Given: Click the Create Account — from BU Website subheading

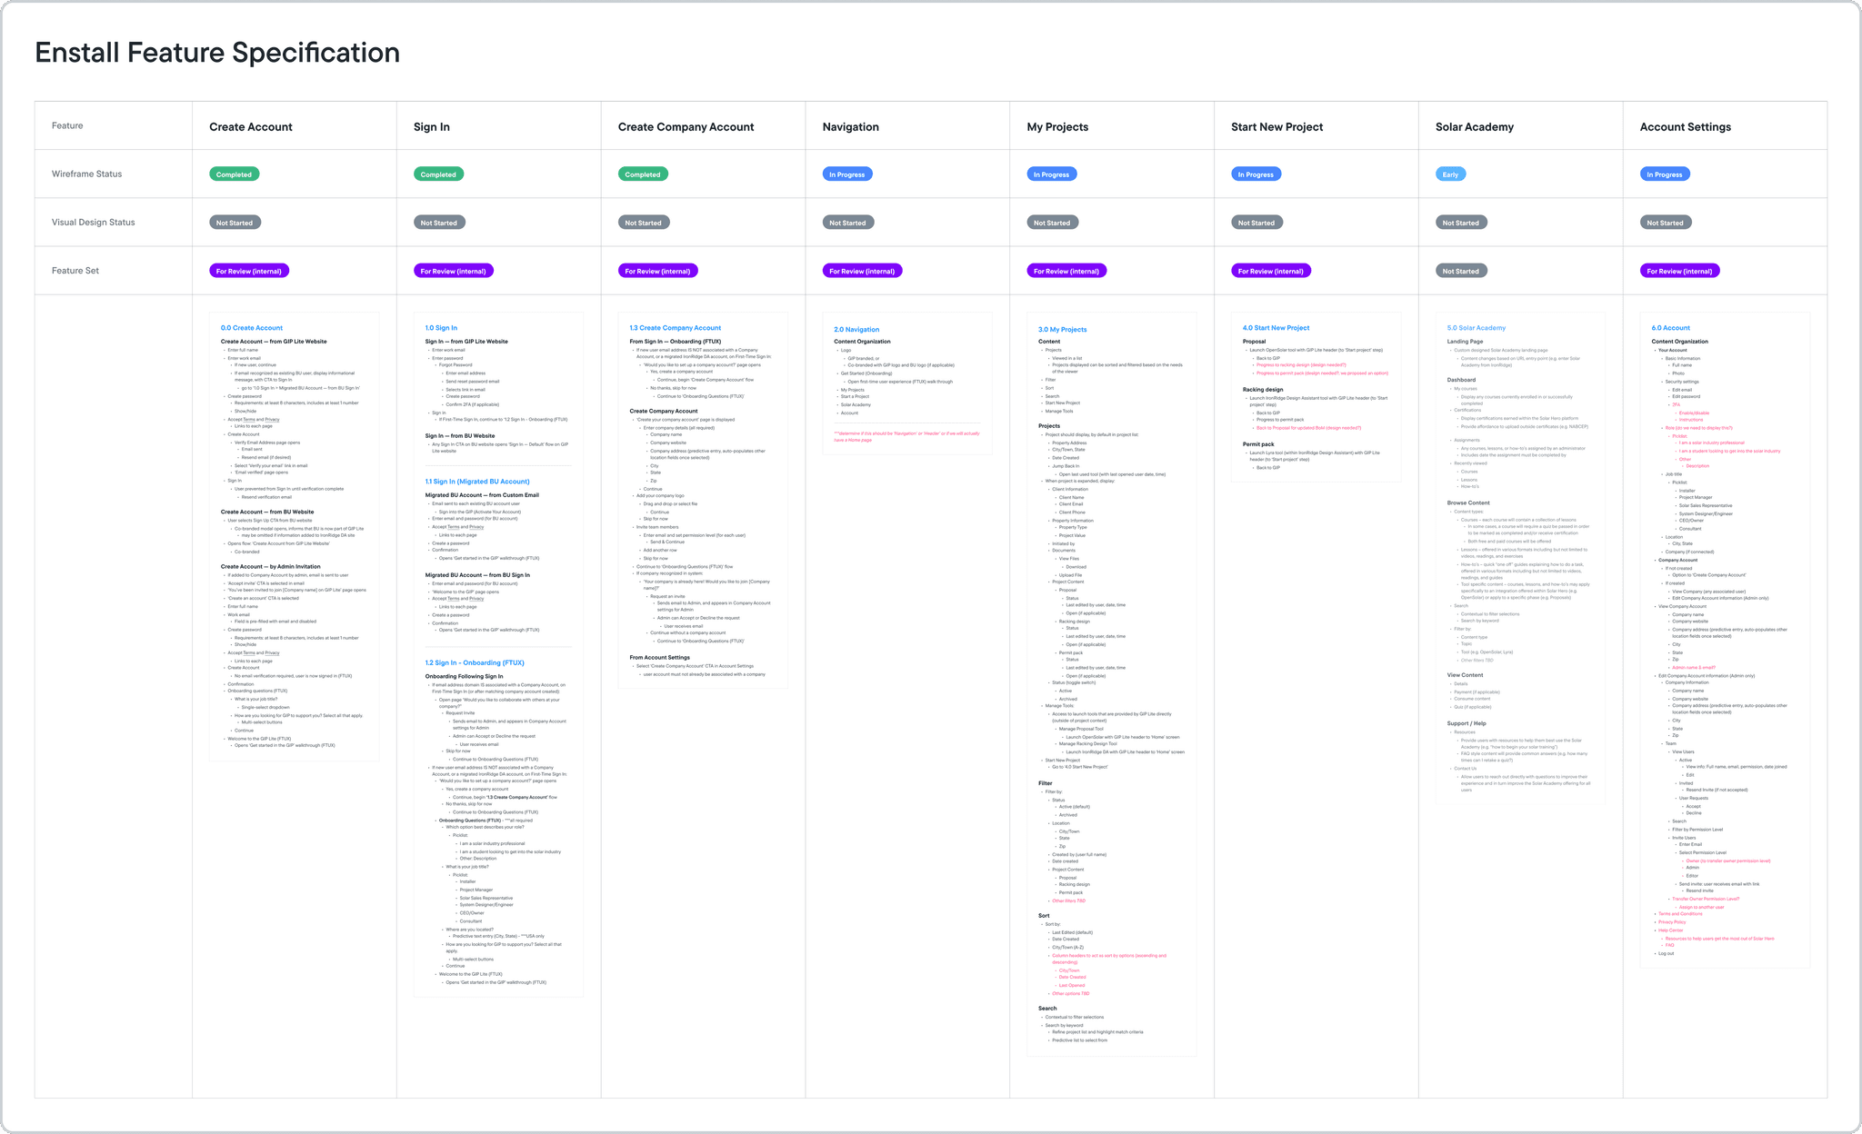Looking at the screenshot, I should [x=267, y=512].
